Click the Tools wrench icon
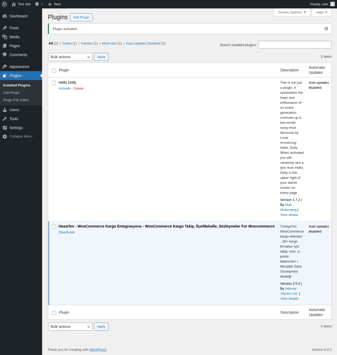This screenshot has height=355, width=337. click(5, 119)
